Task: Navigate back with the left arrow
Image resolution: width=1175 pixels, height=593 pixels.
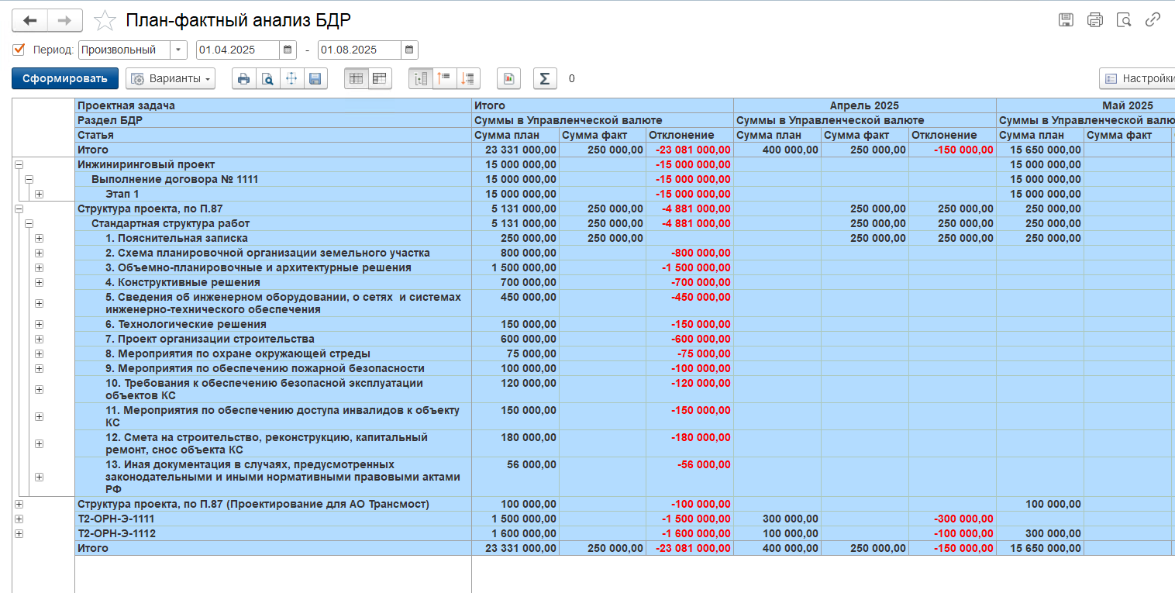Action: (x=29, y=20)
